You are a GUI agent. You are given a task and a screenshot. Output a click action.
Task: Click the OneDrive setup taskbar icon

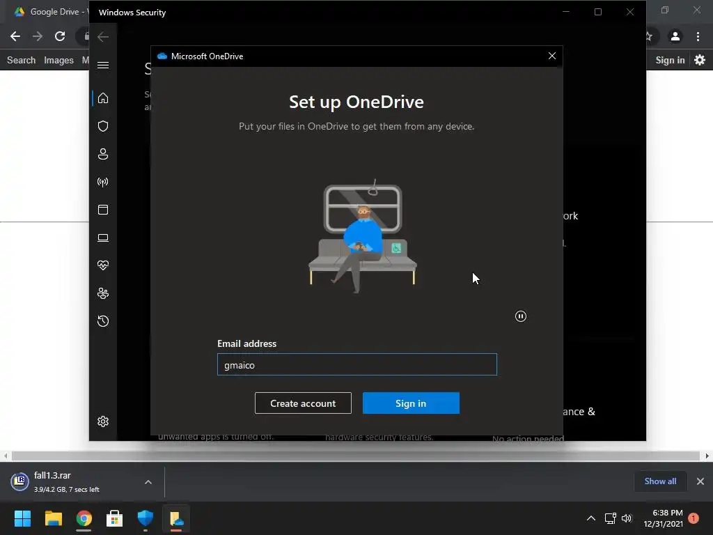[x=176, y=518]
